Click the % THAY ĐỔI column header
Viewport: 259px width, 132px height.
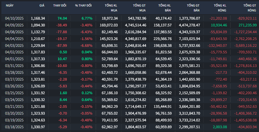point(84,6)
